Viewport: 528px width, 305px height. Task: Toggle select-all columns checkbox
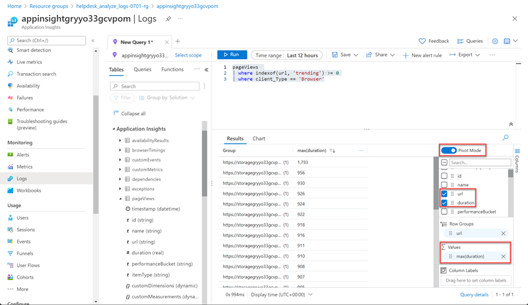pos(444,163)
